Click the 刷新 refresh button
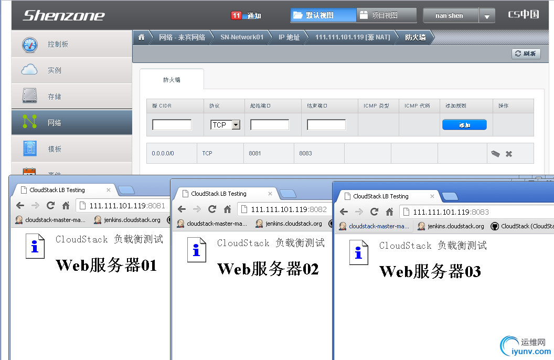Screen dimensions: 554x360 526,54
